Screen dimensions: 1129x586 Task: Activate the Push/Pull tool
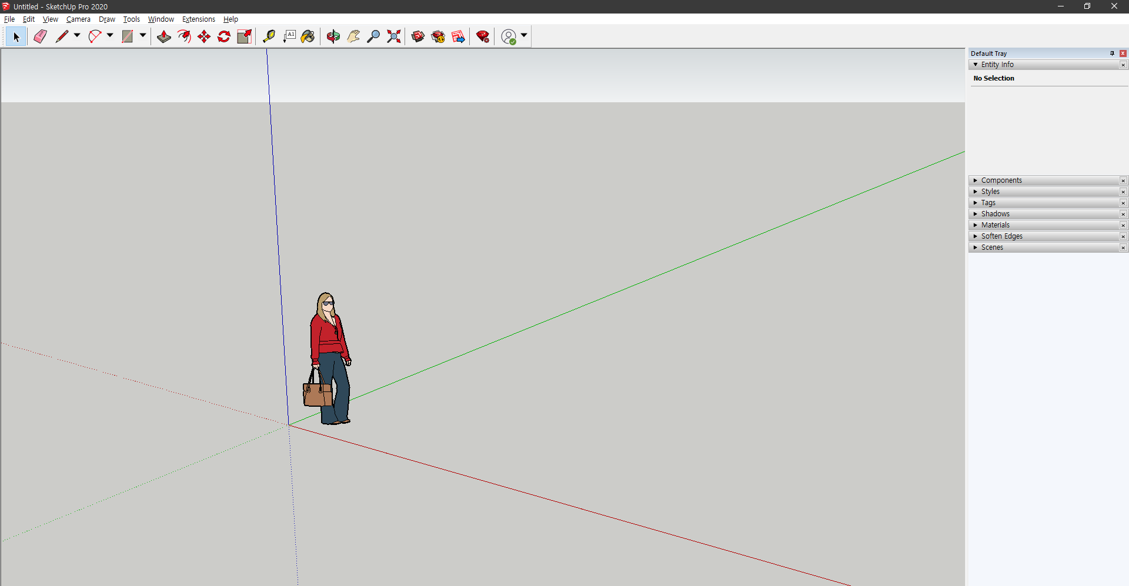[164, 36]
